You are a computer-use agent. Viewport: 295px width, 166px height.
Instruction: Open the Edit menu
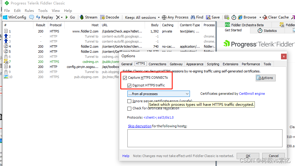tap(17, 10)
